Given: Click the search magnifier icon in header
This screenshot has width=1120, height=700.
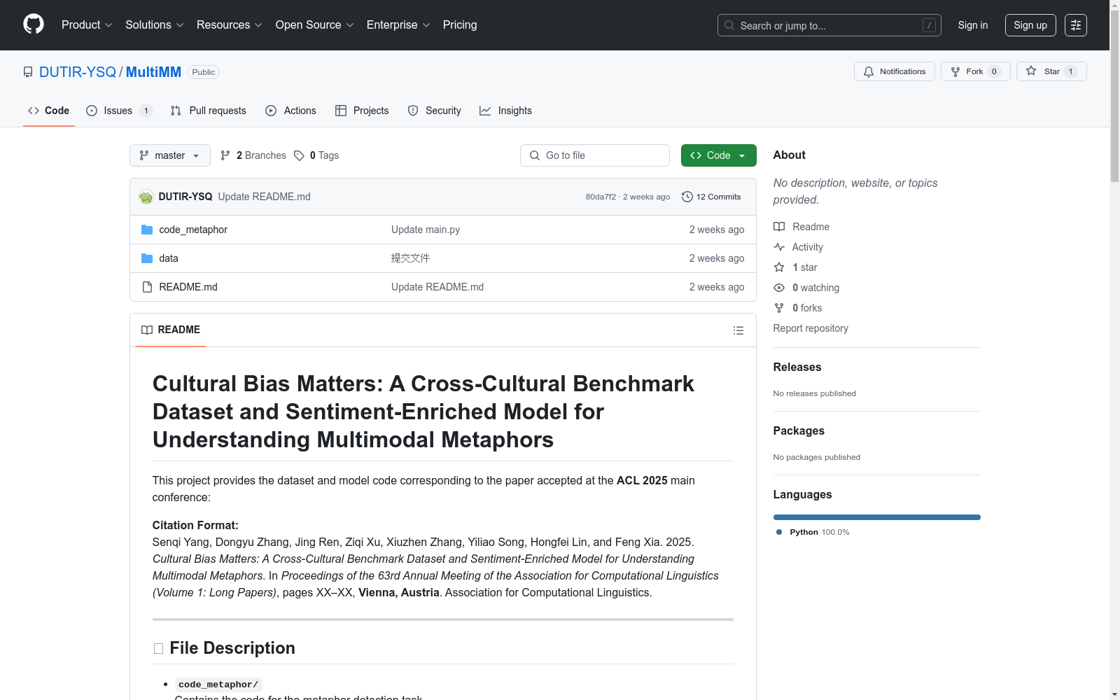Looking at the screenshot, I should click(x=729, y=25).
